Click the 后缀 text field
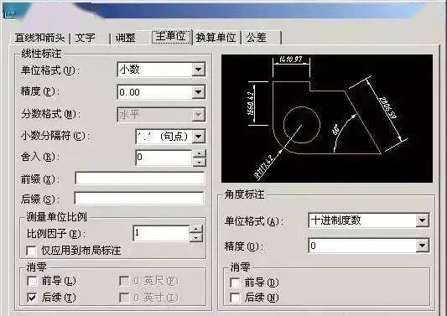The width and height of the screenshot is (447, 316). pyautogui.click(x=139, y=199)
